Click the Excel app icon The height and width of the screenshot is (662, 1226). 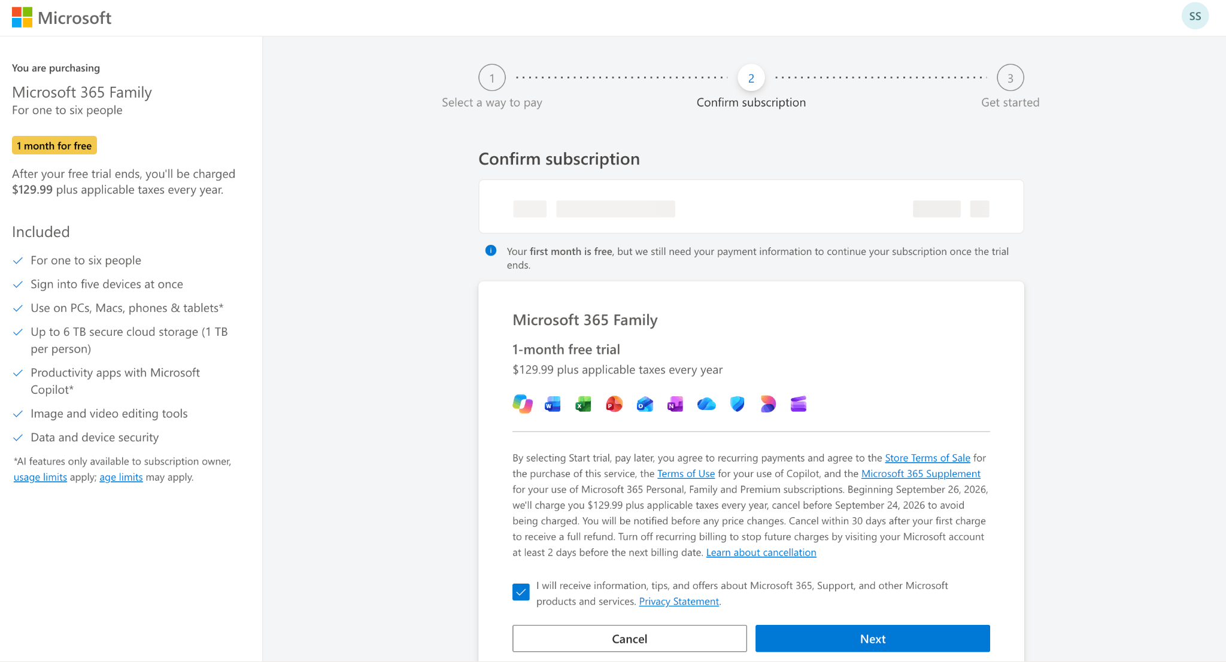click(x=583, y=404)
